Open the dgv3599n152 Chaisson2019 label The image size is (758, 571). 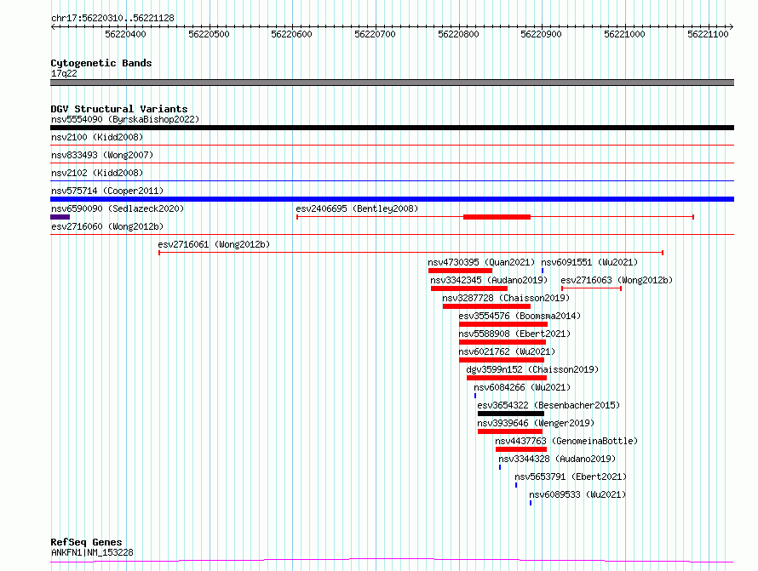coord(532,369)
